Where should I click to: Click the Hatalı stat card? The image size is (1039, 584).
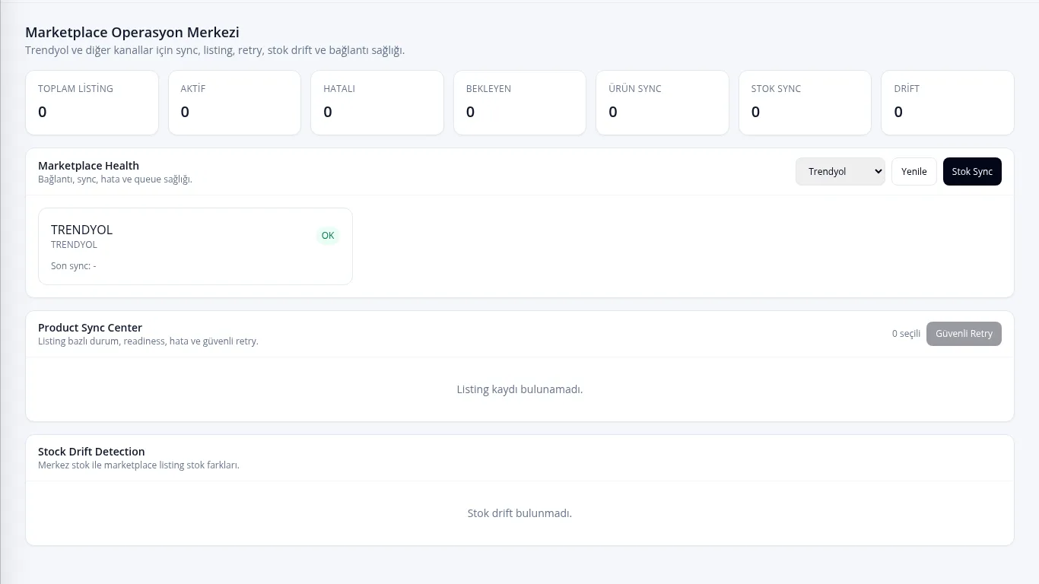click(377, 103)
